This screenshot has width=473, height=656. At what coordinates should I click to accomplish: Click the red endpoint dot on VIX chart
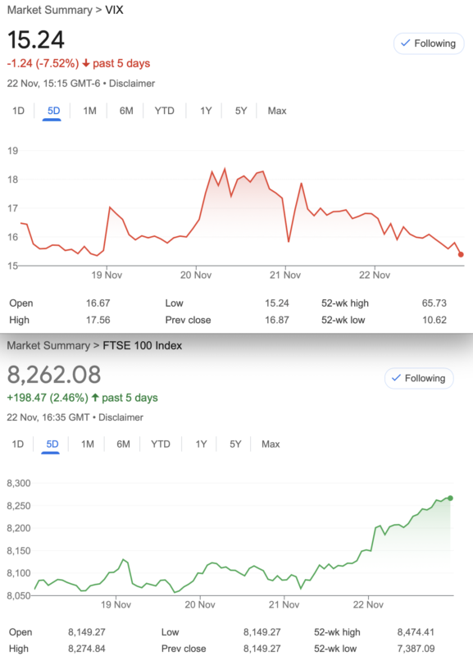(461, 254)
